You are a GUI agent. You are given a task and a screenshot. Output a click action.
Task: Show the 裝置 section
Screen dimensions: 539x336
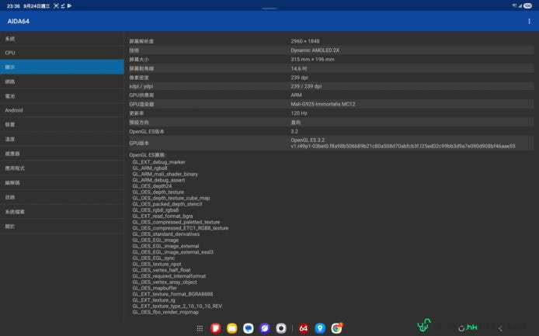pyautogui.click(x=62, y=125)
